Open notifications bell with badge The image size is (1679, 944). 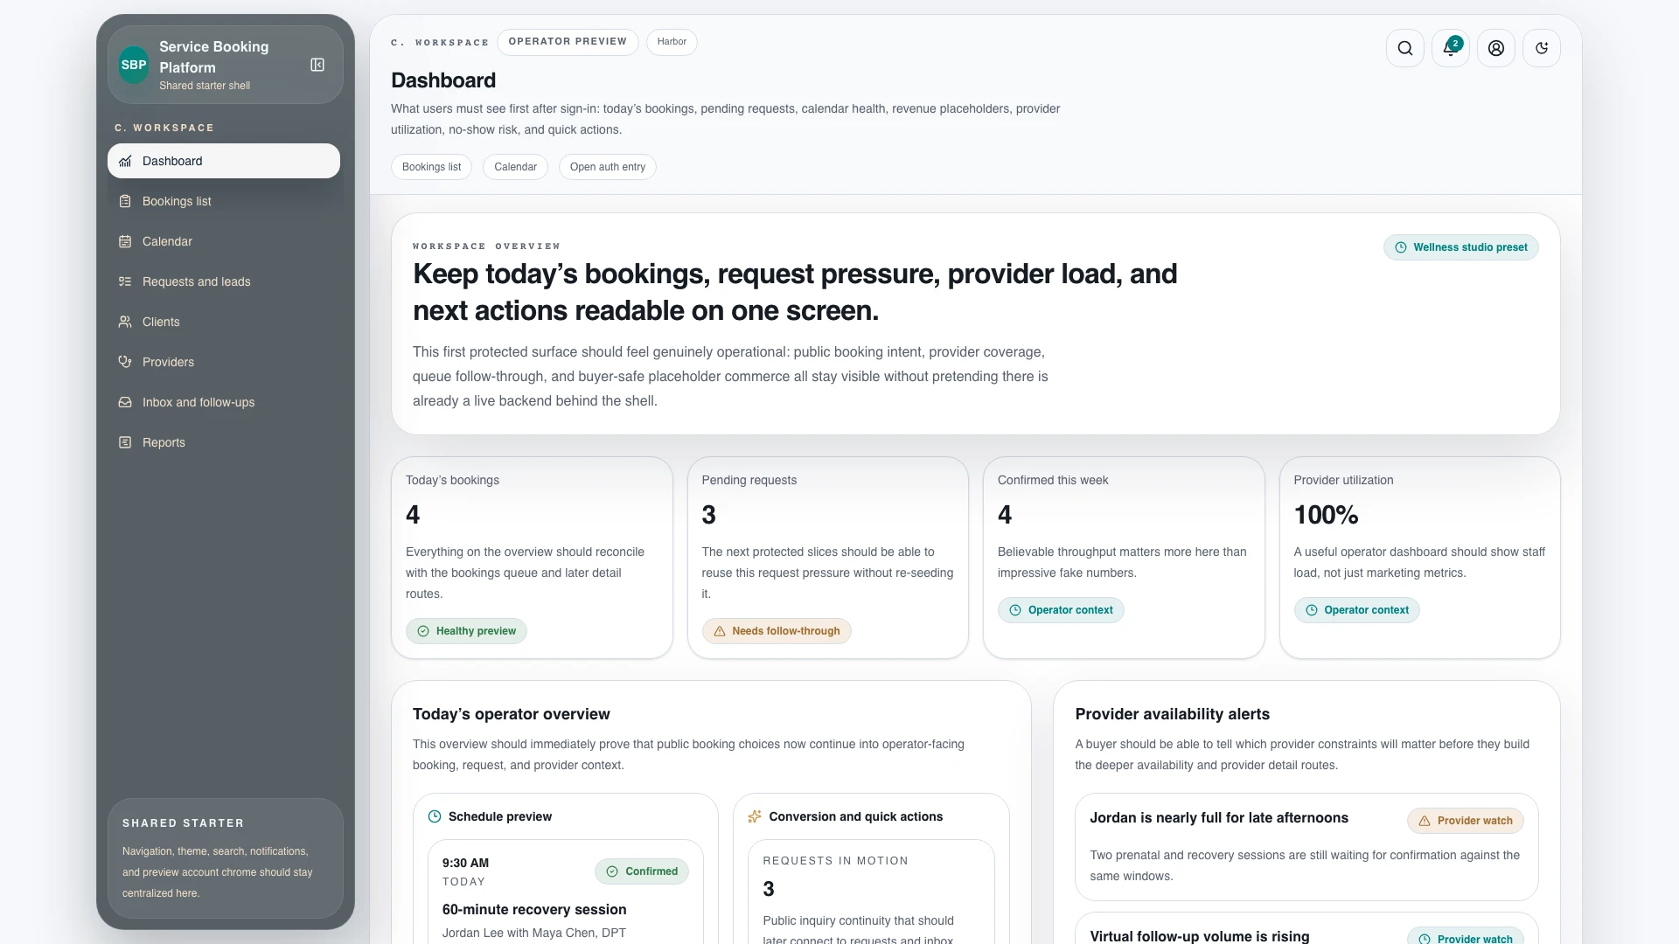pyautogui.click(x=1450, y=48)
